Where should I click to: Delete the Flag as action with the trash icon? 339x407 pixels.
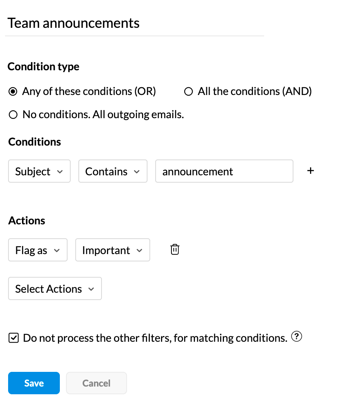pyautogui.click(x=175, y=249)
